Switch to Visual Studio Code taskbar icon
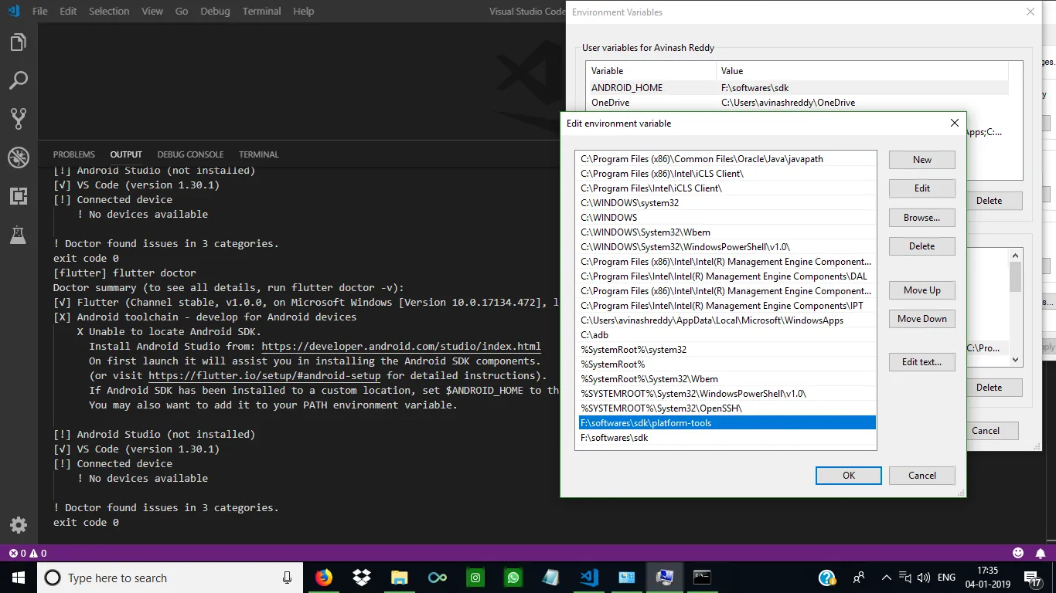Image resolution: width=1056 pixels, height=593 pixels. (x=589, y=578)
